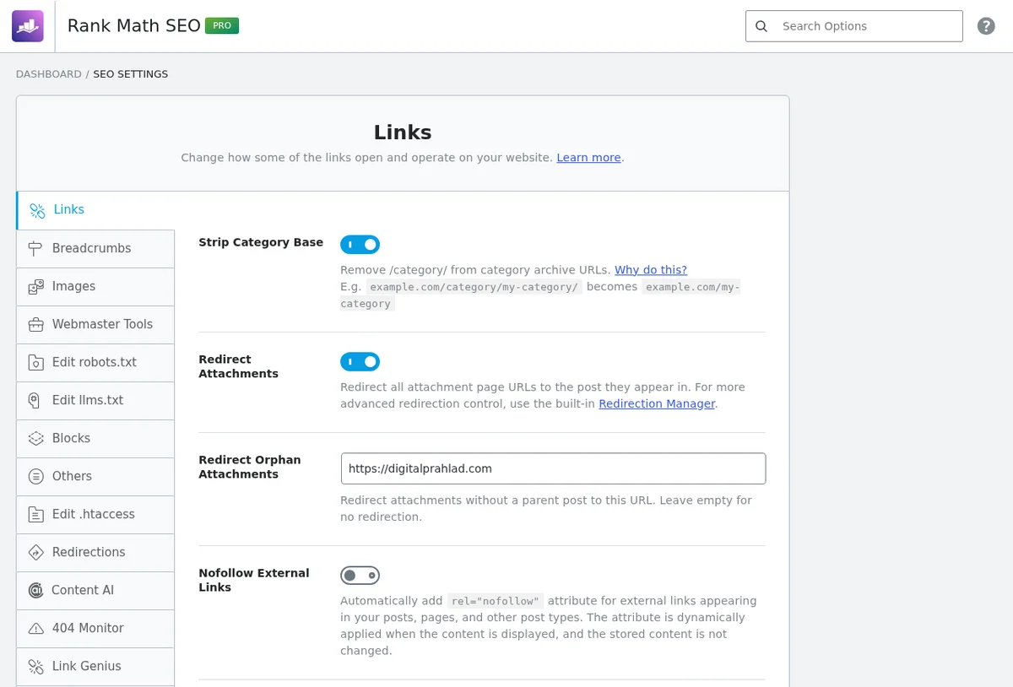Go to DASHBOARD breadcrumb link
The height and width of the screenshot is (687, 1013).
(x=49, y=74)
